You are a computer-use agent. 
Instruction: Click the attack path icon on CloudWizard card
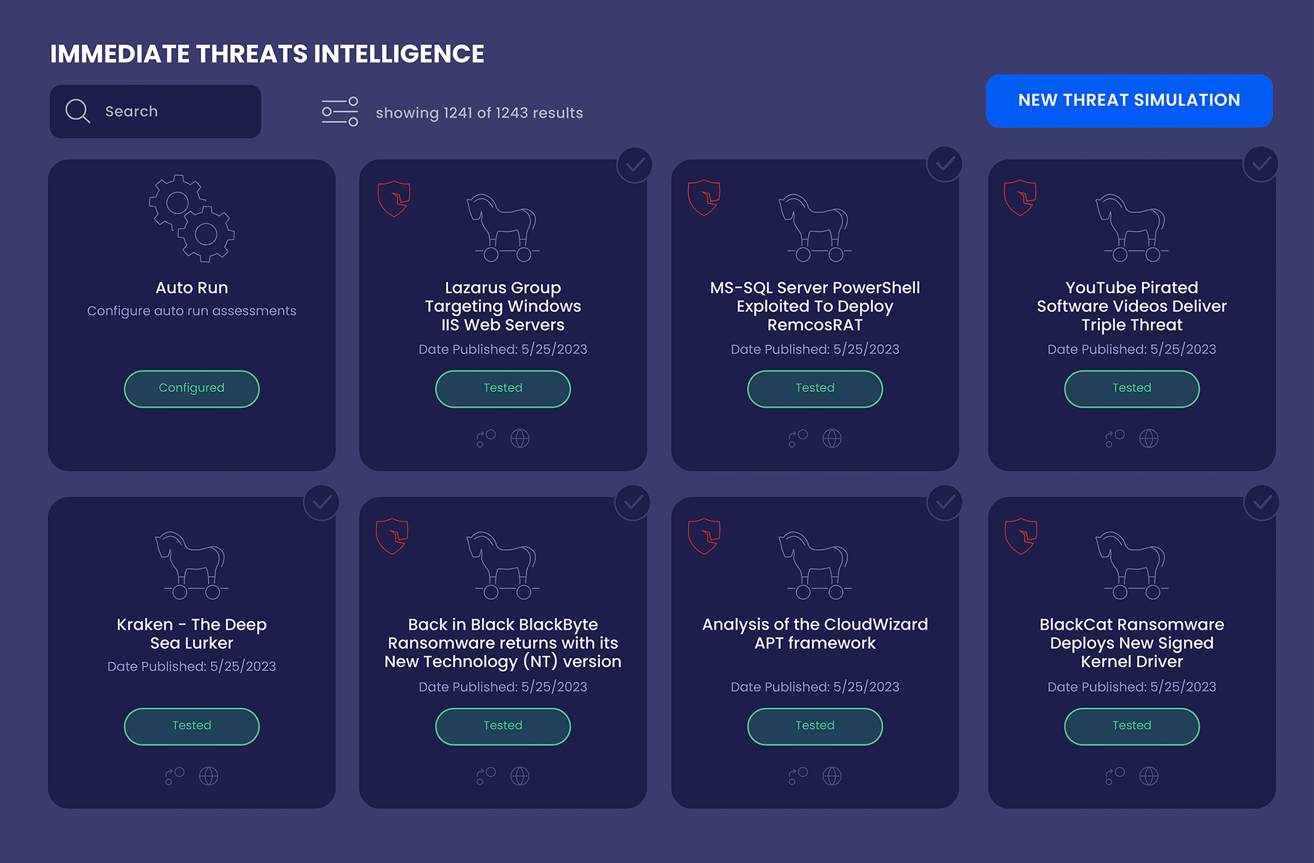[x=798, y=776]
